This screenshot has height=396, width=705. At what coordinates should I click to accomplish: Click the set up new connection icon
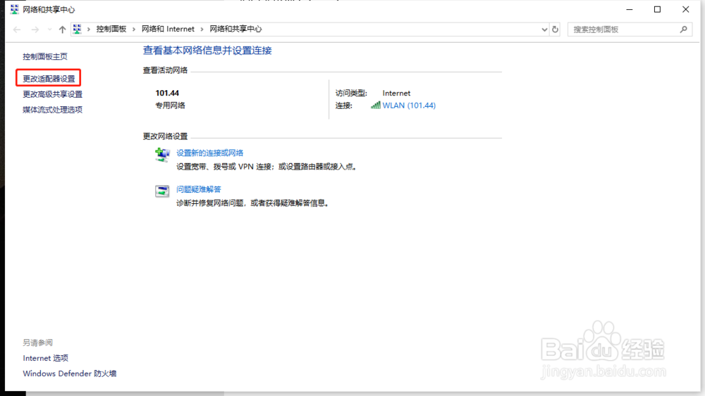162,155
